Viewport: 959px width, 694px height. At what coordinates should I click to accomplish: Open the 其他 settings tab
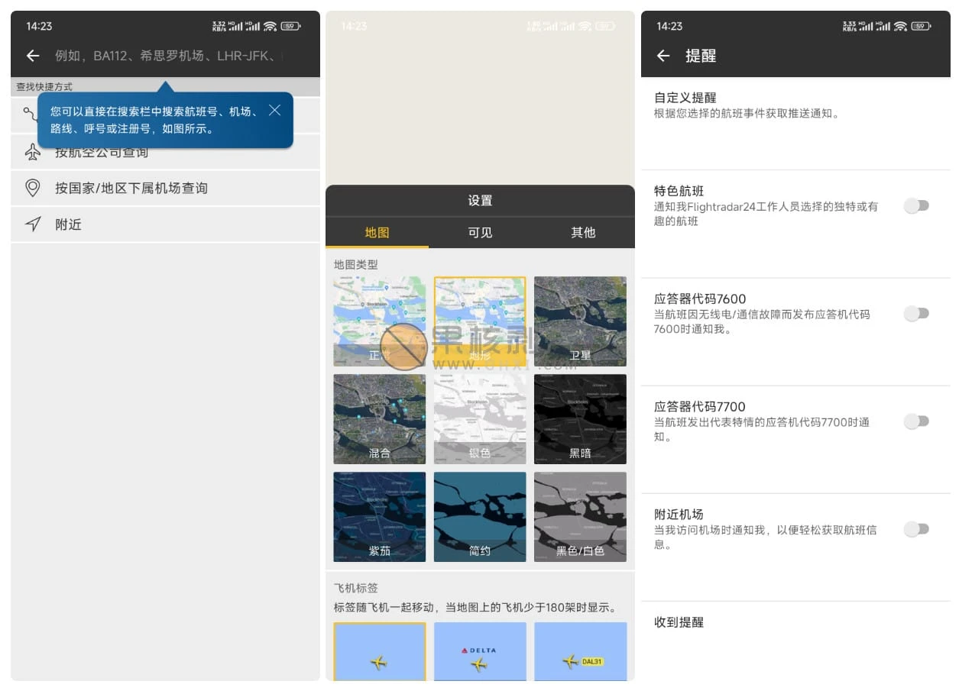[x=583, y=233]
